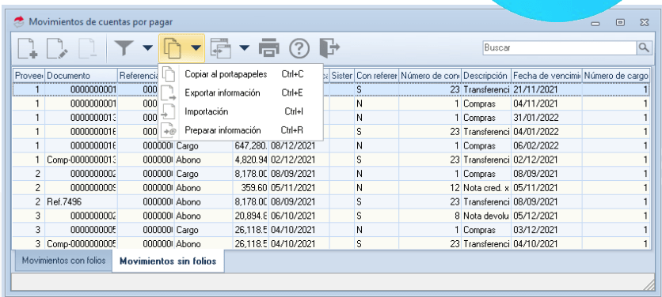Click the new document toolbar icon
Image resolution: width=662 pixels, height=297 pixels.
tap(28, 48)
